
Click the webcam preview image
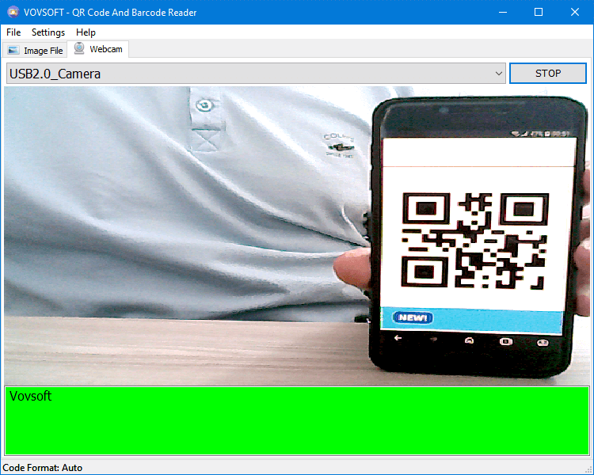[297, 236]
